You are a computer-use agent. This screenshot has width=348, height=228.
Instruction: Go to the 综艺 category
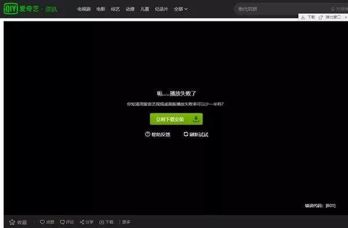pyautogui.click(x=115, y=9)
